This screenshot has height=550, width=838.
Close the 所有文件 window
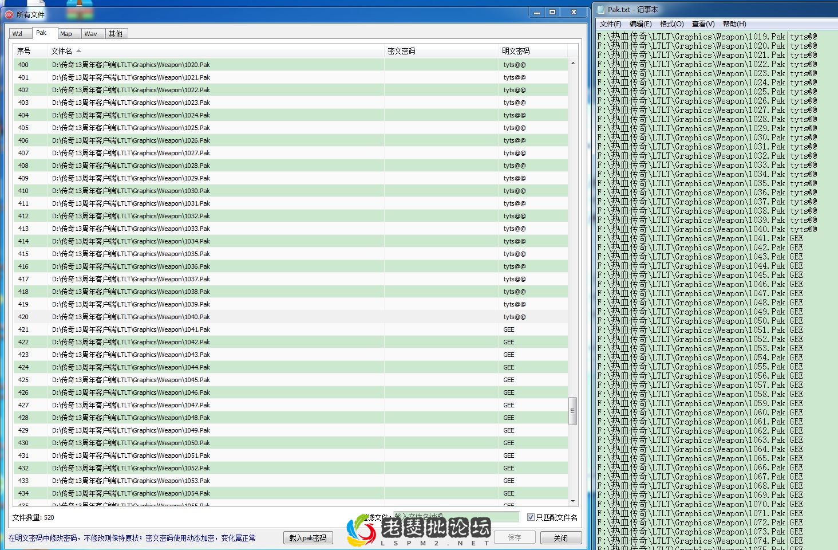(574, 12)
